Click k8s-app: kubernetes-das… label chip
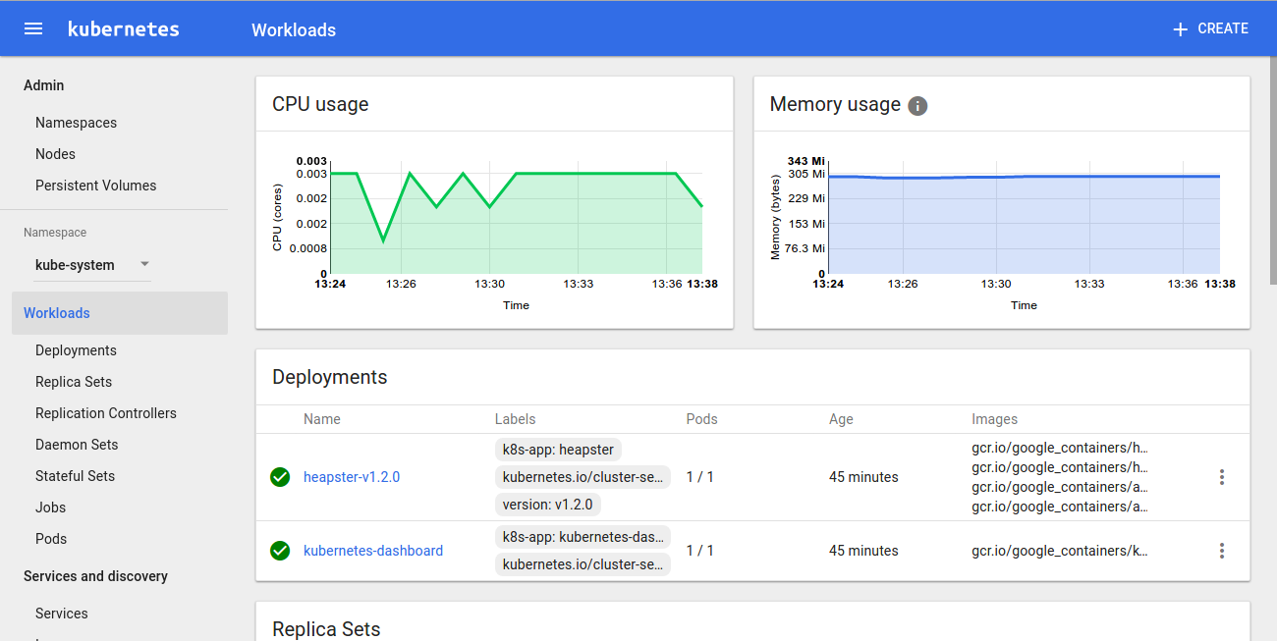Image resolution: width=1277 pixels, height=641 pixels. point(583,537)
